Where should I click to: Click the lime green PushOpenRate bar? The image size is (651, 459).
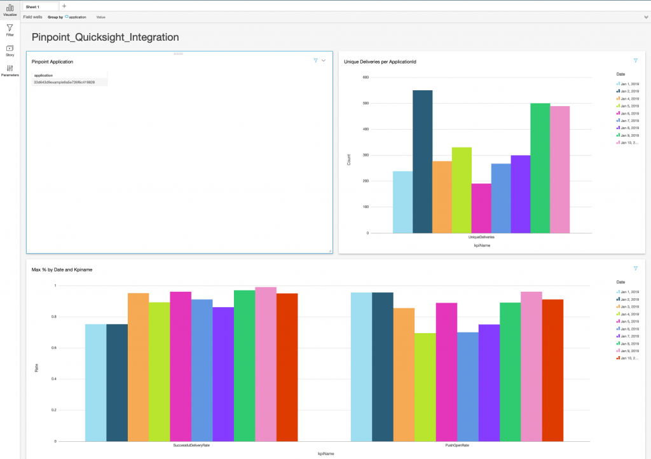425,387
